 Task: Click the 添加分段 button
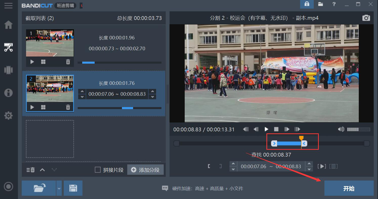click(x=145, y=170)
